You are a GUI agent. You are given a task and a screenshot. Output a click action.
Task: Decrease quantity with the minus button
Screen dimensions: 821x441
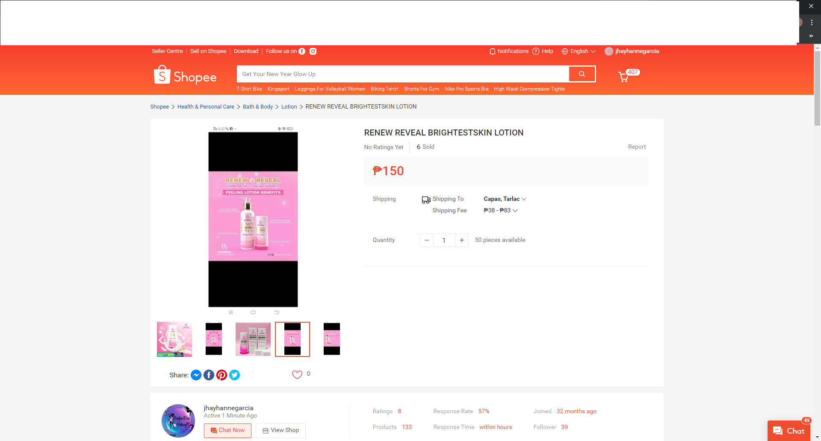click(x=426, y=240)
